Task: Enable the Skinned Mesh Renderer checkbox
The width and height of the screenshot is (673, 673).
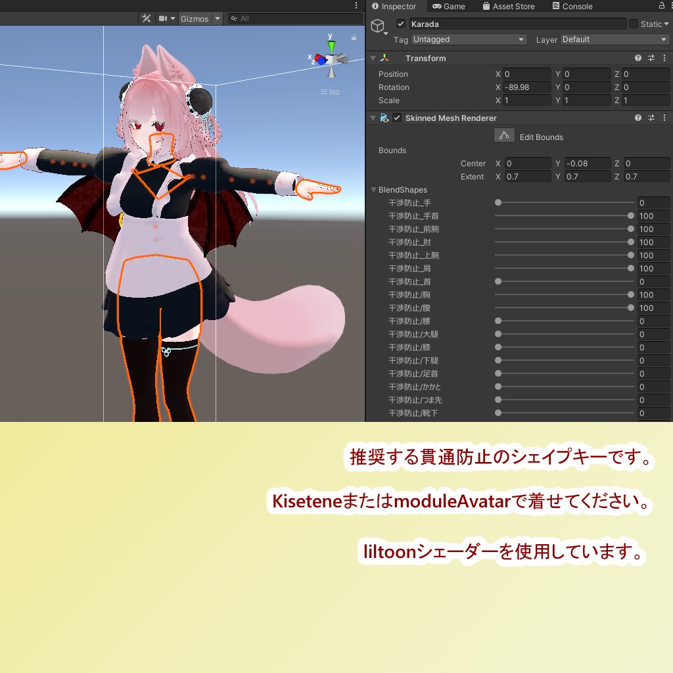Action: point(397,118)
